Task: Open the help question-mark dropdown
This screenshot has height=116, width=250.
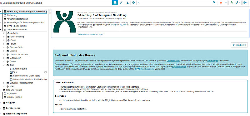Action: click(x=245, y=3)
